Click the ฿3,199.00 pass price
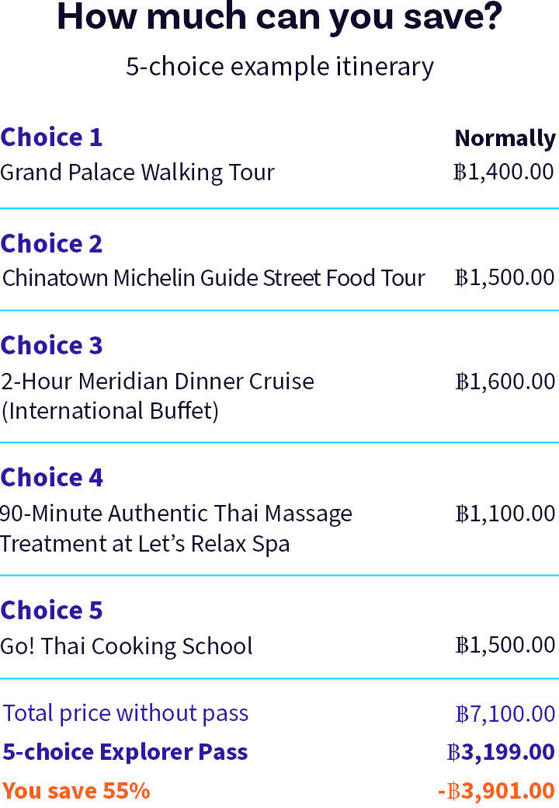 pyautogui.click(x=501, y=752)
